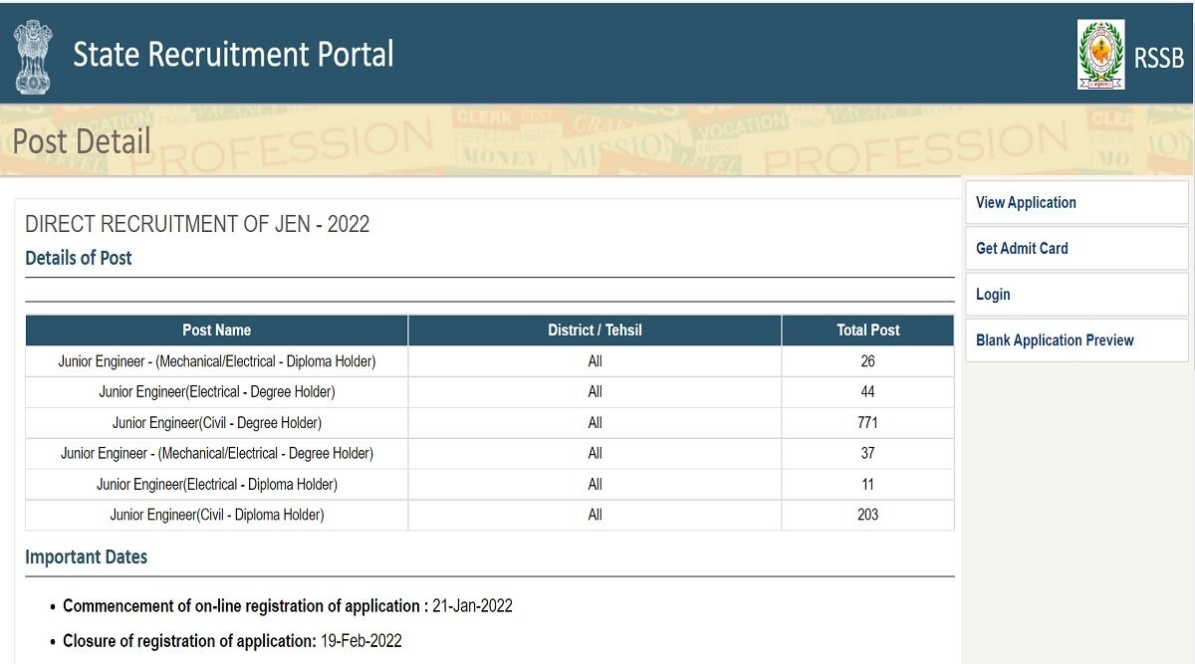This screenshot has height=664, width=1195.
Task: Select Mechanical/Electrical Diploma Holder post row
Action: (x=216, y=360)
